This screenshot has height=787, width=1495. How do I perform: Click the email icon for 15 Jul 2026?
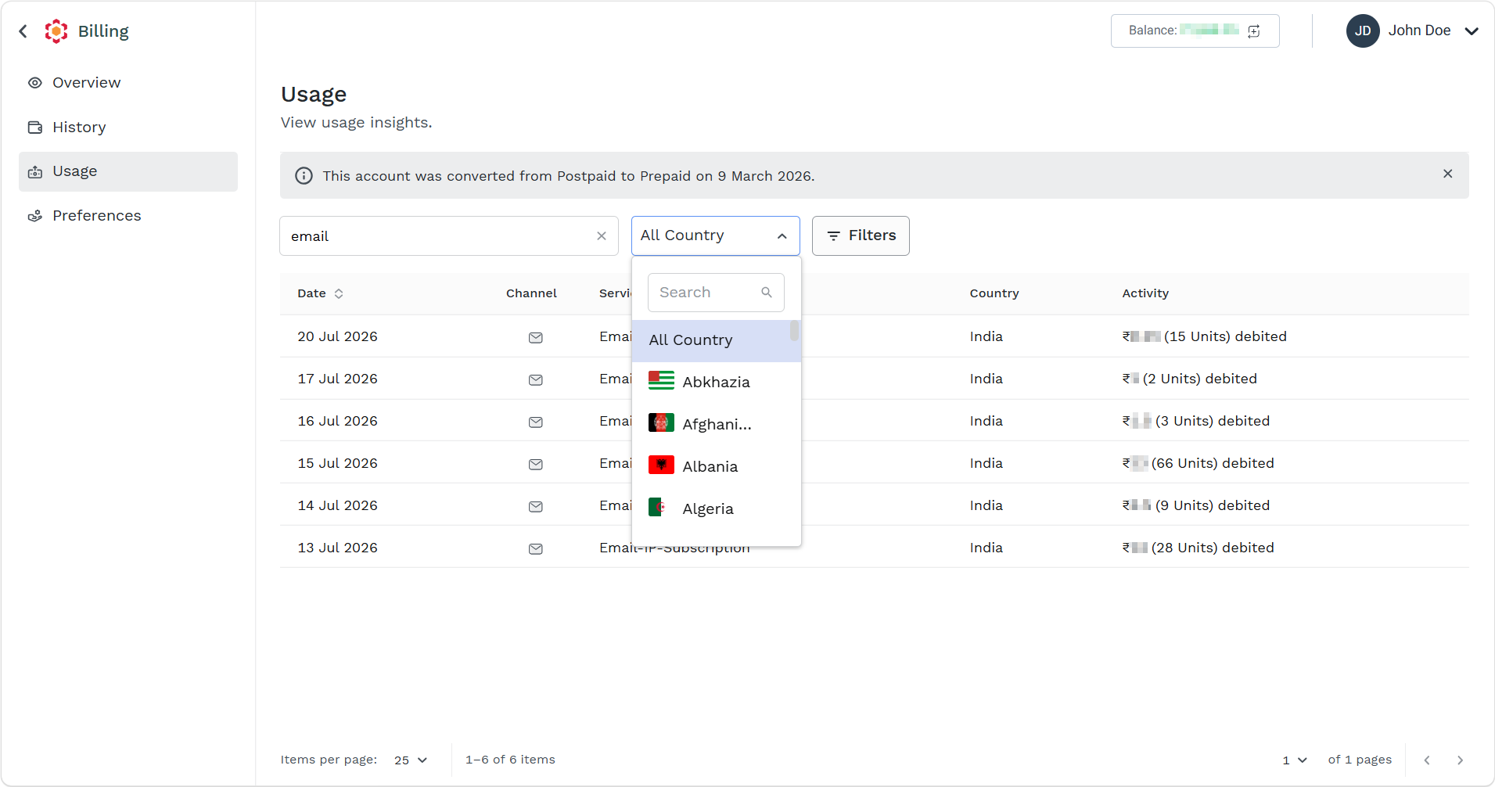pyautogui.click(x=536, y=465)
